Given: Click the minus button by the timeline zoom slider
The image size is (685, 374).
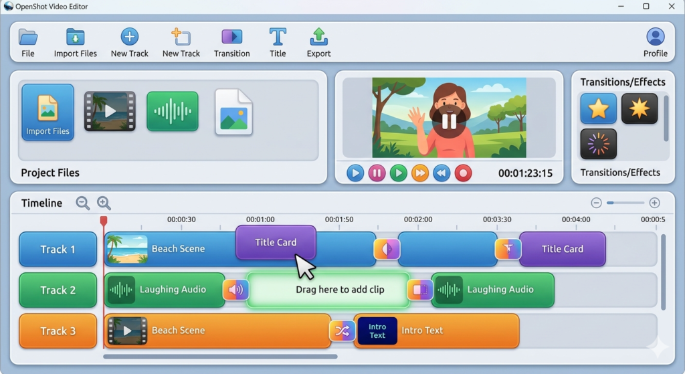Looking at the screenshot, I should tap(596, 203).
